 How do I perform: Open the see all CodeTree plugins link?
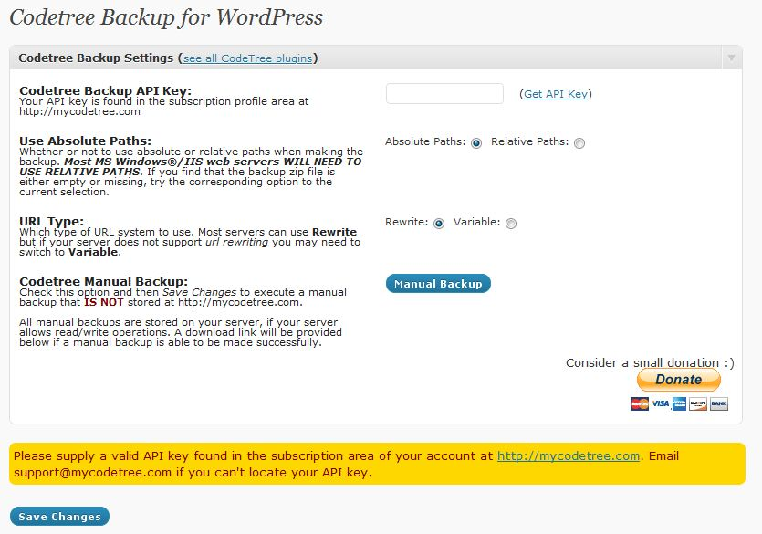248,58
